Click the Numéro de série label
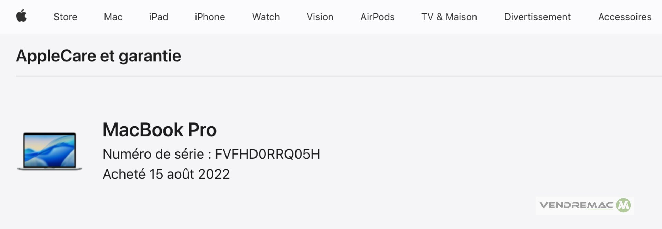Image resolution: width=662 pixels, height=229 pixels. [x=153, y=154]
